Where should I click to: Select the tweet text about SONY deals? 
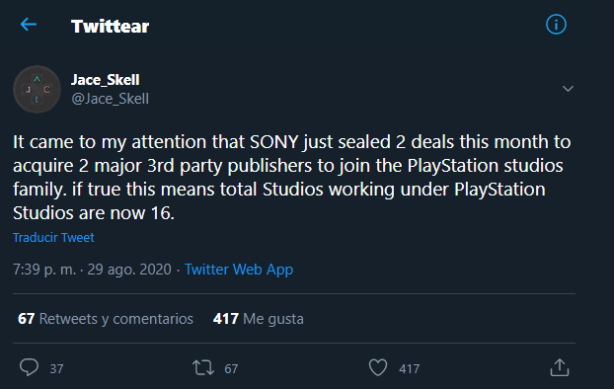tap(292, 178)
